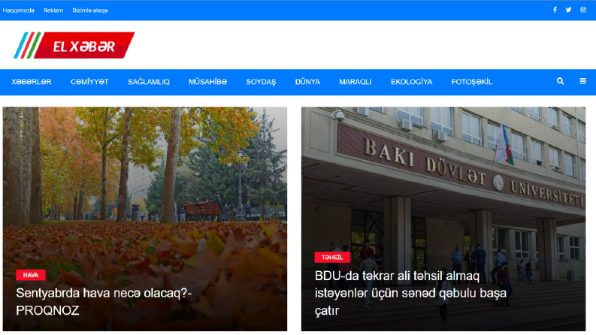Click the red HAVA category tag
Viewport: 596px width, 335px height.
[31, 275]
